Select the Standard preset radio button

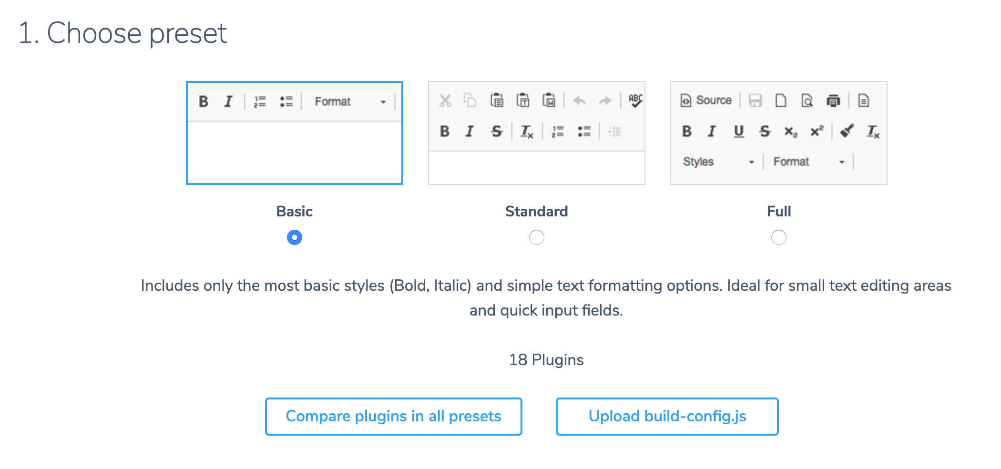pos(537,237)
